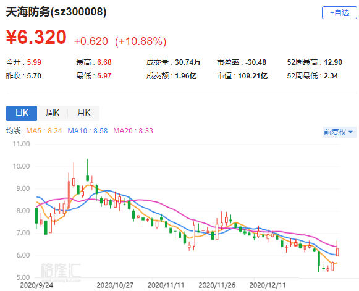Click 52周最低 value 2.34
Image resolution: width=359 pixels, height=291 pixels.
click(x=331, y=76)
